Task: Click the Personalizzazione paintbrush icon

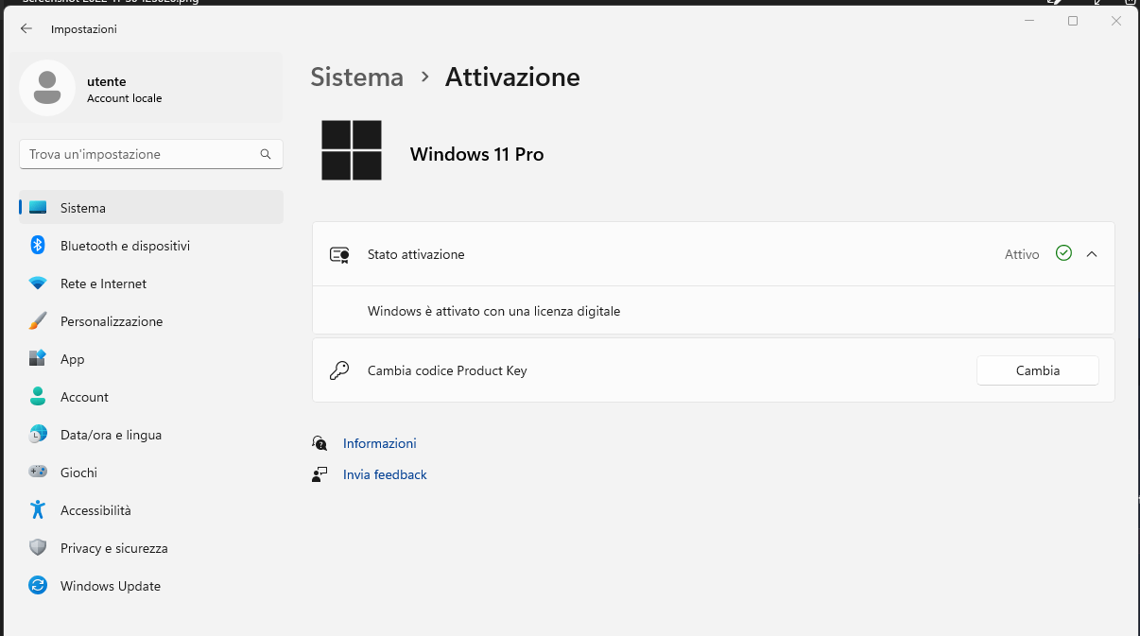Action: 38,321
